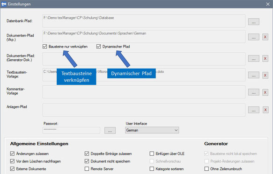This screenshot has width=273, height=174.
Task: Click the Anlagen-Pfad path field
Action: pyautogui.click(x=144, y=110)
